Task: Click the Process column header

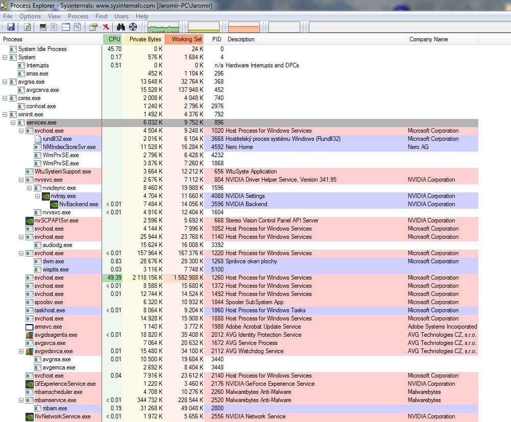Action: [x=51, y=39]
